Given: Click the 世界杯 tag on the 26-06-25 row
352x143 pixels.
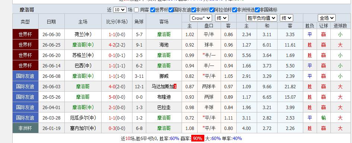Looking at the screenshot, I should pos(25,45).
